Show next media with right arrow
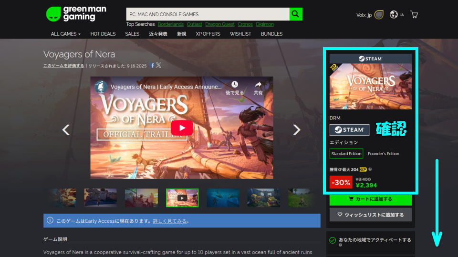 click(x=296, y=129)
